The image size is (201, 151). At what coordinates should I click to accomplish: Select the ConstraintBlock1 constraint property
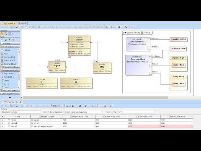[x=138, y=44]
